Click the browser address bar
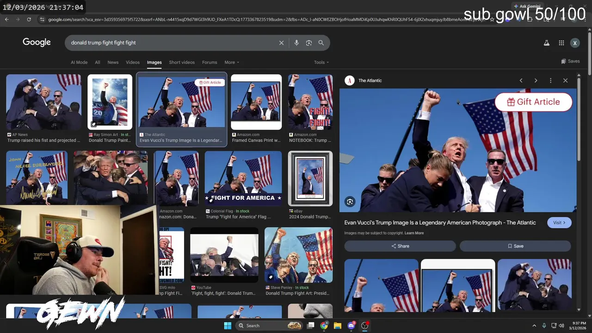 point(266,19)
